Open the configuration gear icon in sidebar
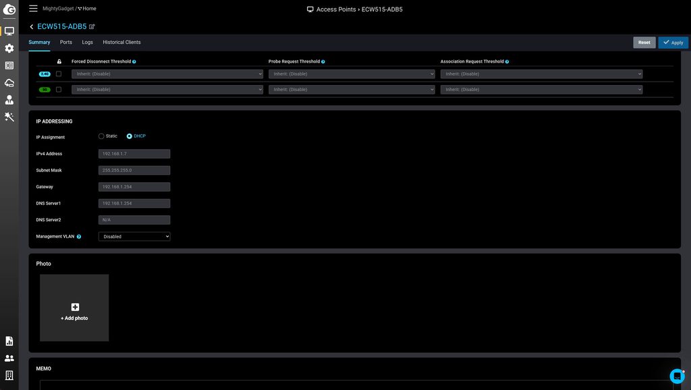This screenshot has width=691, height=390. (9, 48)
